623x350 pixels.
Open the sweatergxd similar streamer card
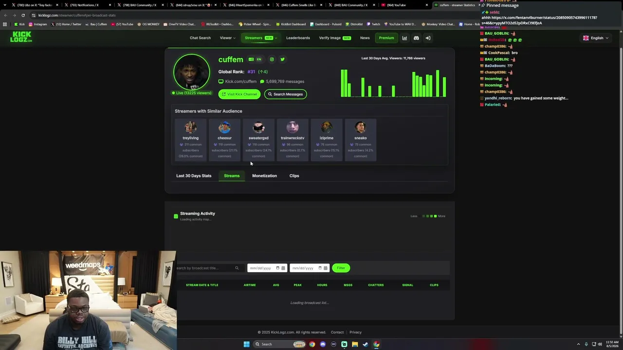tap(258, 139)
